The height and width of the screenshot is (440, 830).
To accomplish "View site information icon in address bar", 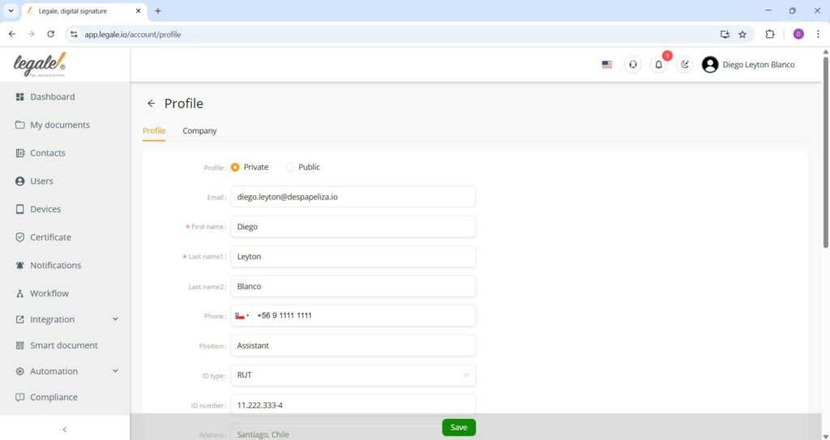I will click(74, 34).
